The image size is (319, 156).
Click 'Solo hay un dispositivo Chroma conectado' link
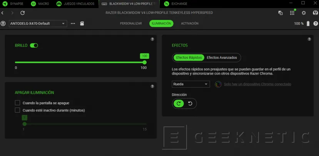click(257, 84)
